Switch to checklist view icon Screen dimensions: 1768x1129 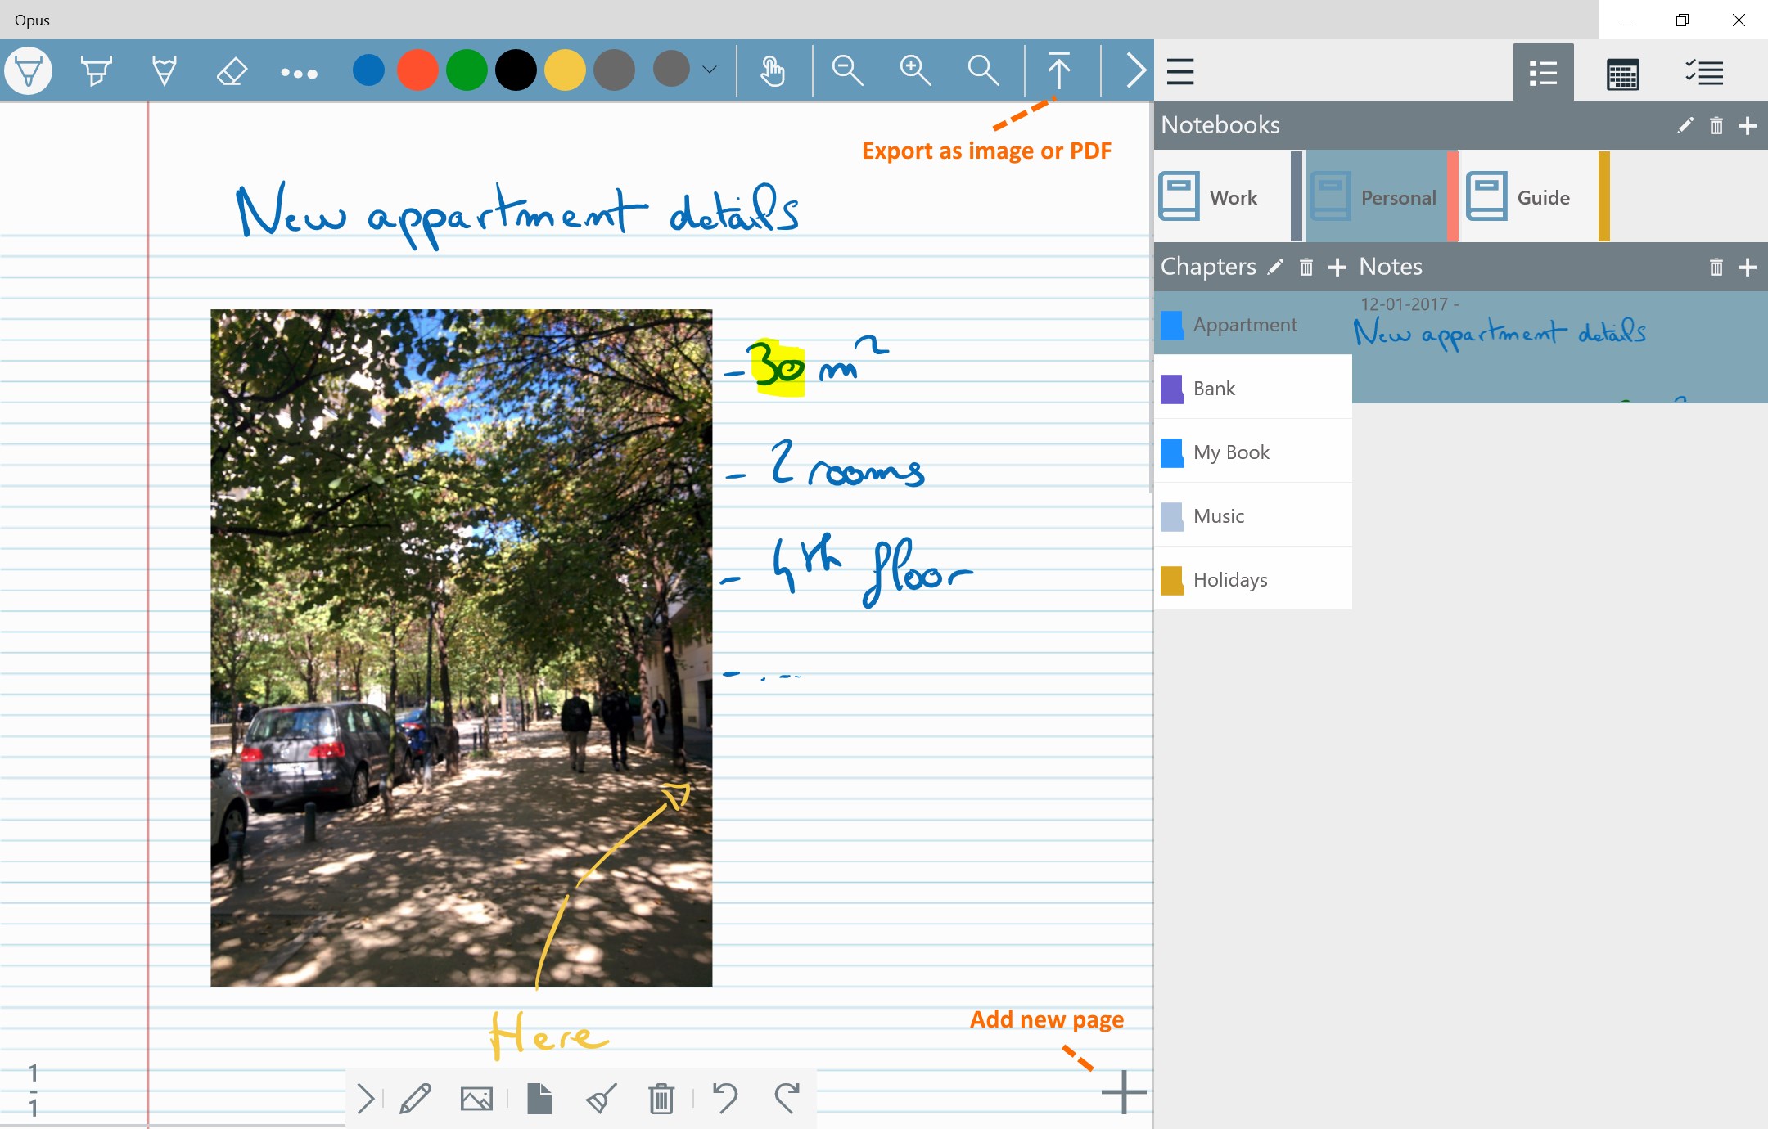(1704, 73)
